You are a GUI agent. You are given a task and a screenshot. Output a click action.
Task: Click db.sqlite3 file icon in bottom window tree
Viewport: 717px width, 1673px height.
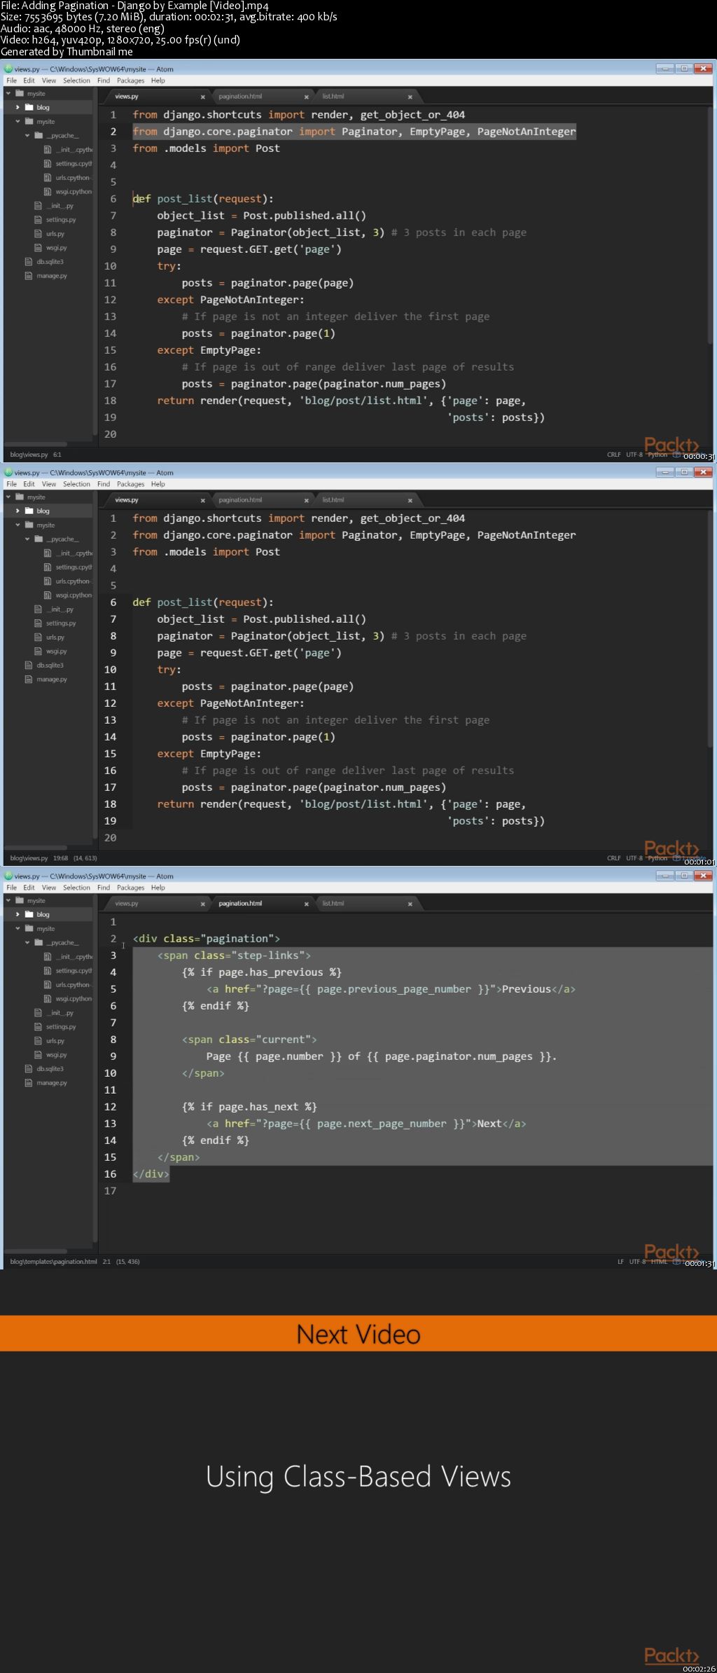pos(29,1069)
